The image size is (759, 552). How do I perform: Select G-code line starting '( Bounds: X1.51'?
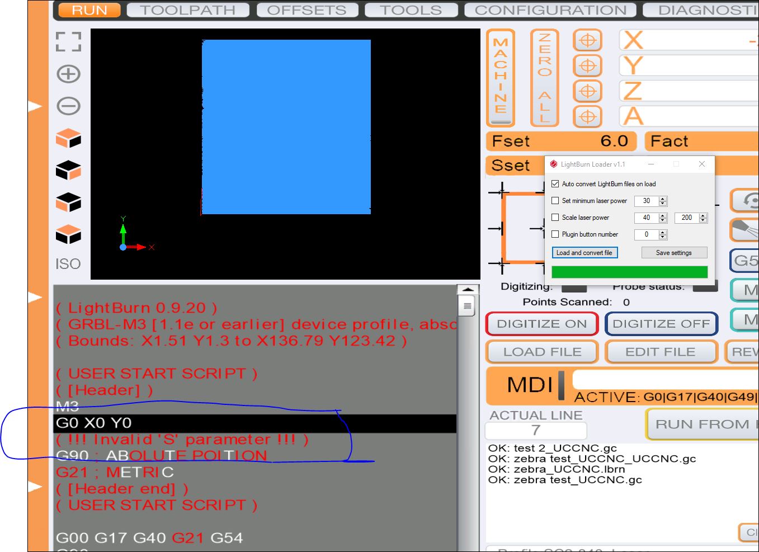coord(231,341)
